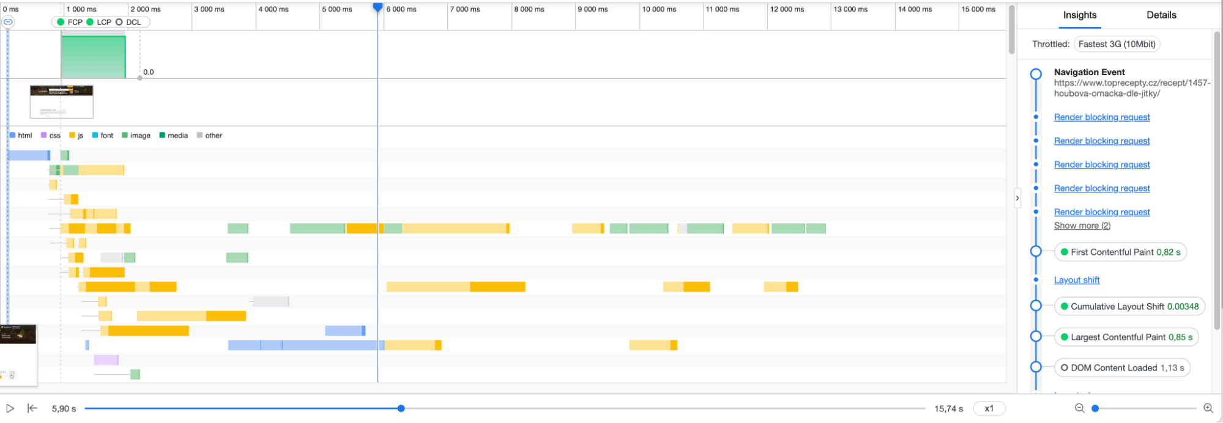Click the LCP green marker chip
Viewport: 1223px width, 423px height.
click(99, 22)
